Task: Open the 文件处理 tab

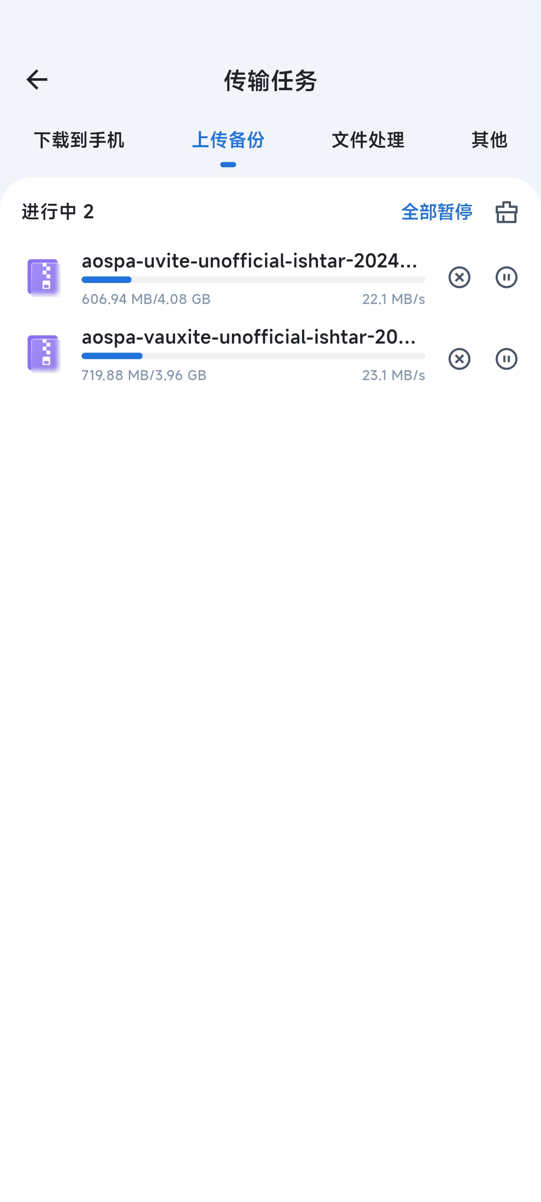Action: (368, 140)
